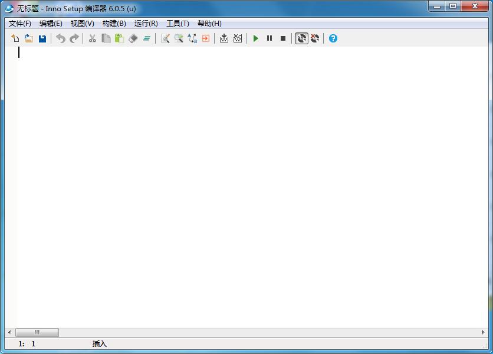This screenshot has width=493, height=354.
Task: Toggle the Target Setup disc icon
Action: pos(301,38)
